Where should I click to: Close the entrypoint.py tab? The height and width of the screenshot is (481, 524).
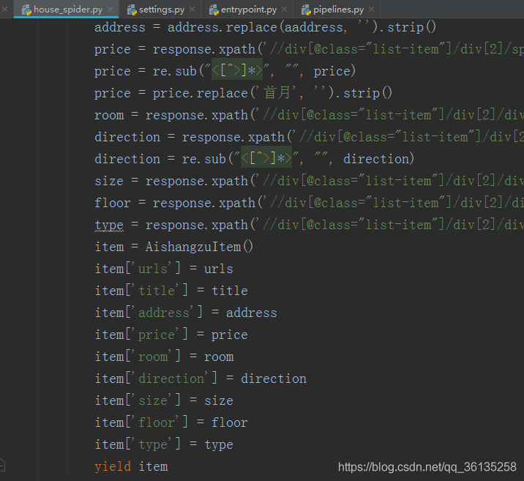pyautogui.click(x=285, y=10)
